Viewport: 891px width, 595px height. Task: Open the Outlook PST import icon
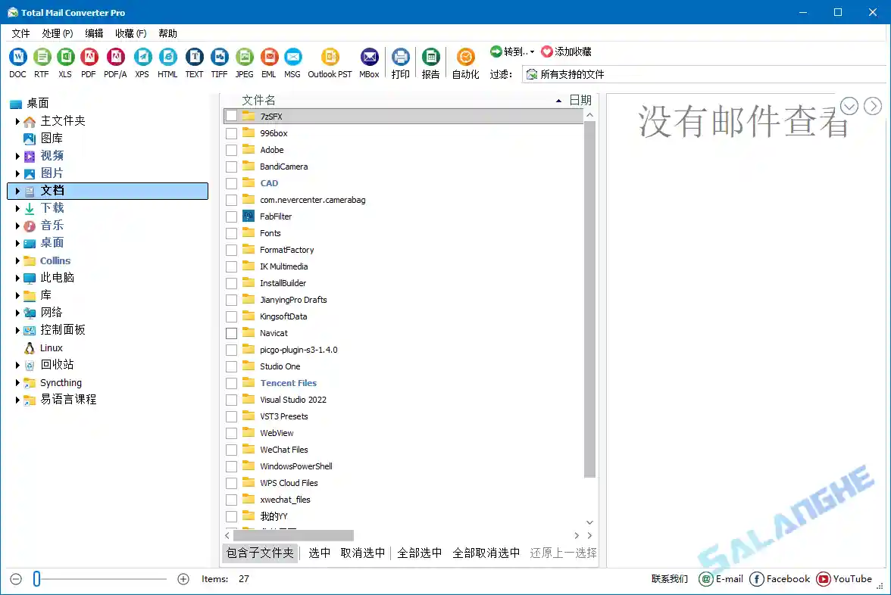click(x=330, y=57)
